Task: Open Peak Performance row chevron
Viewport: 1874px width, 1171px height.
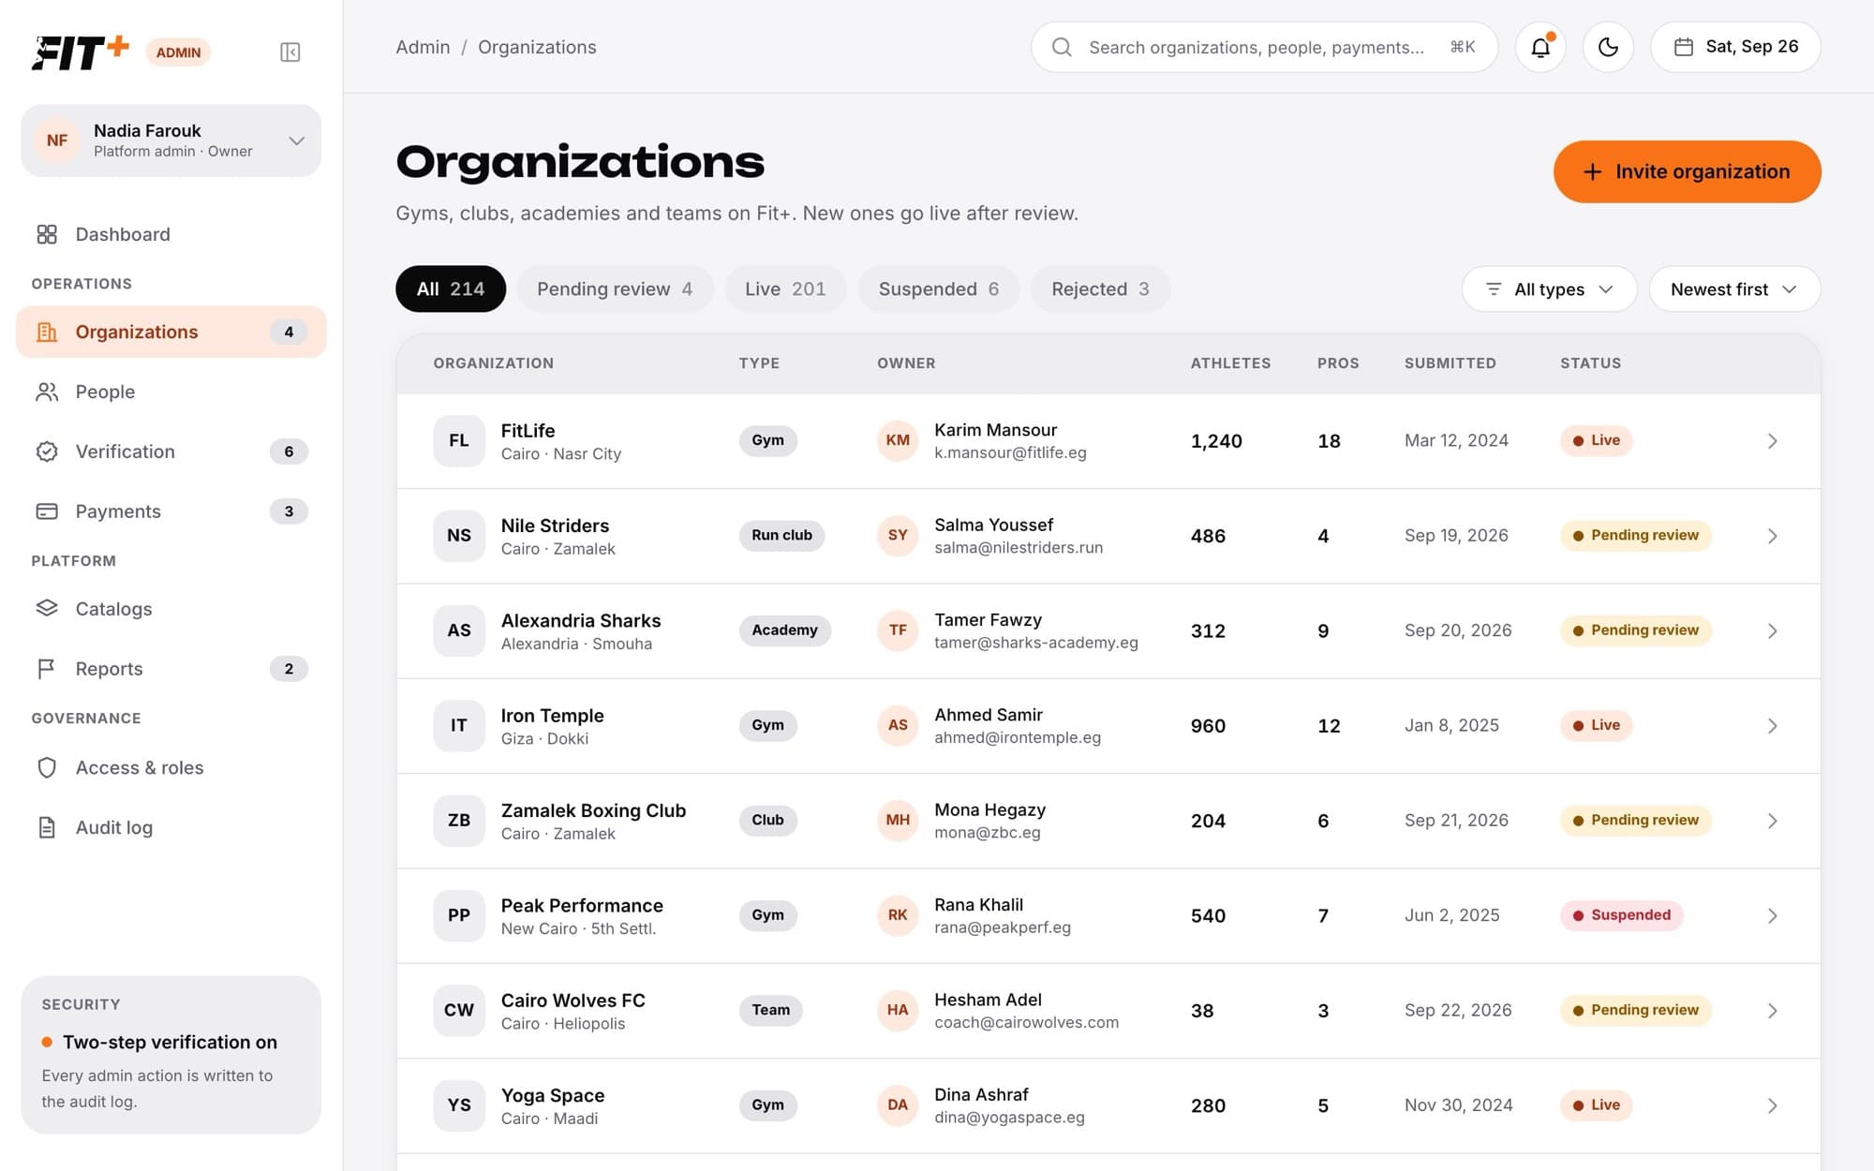Action: 1772,916
